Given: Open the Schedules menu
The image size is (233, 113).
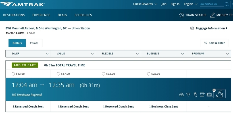Looking at the screenshot, I should pyautogui.click(x=83, y=15).
